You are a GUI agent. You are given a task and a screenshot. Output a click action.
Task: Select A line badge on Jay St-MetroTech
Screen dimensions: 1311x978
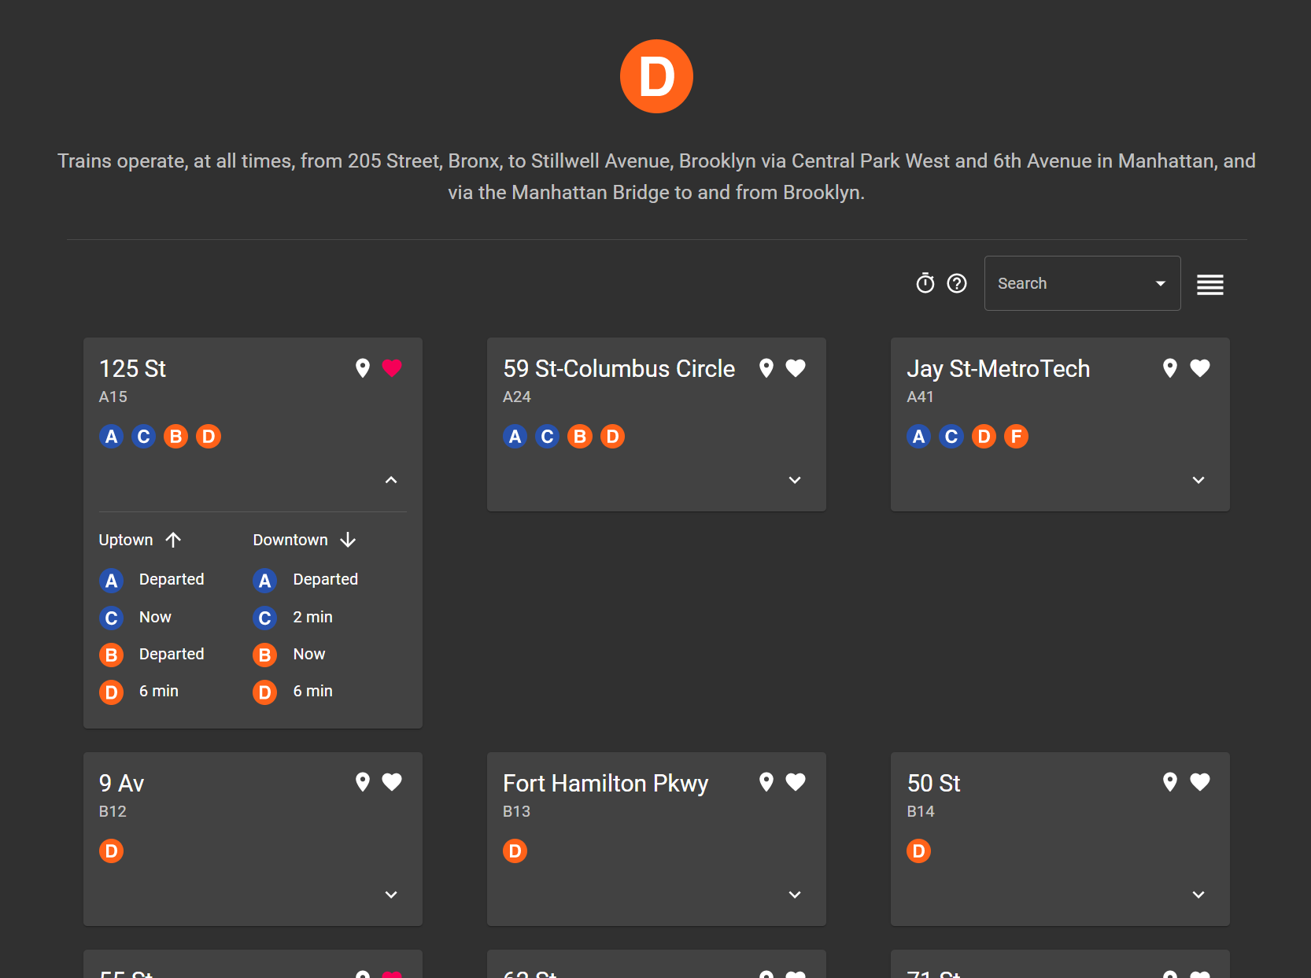[919, 437]
